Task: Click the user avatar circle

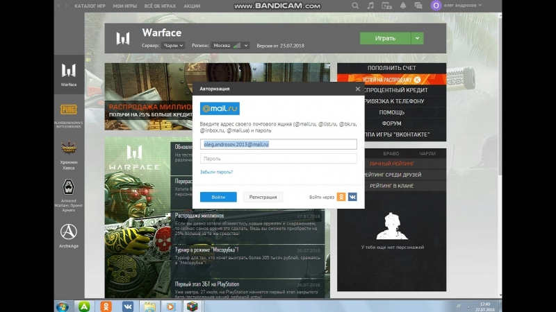Action: (x=436, y=6)
